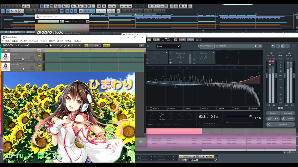Open the リージョン(R) menu
The width and height of the screenshot is (298, 167).
click(x=34, y=41)
